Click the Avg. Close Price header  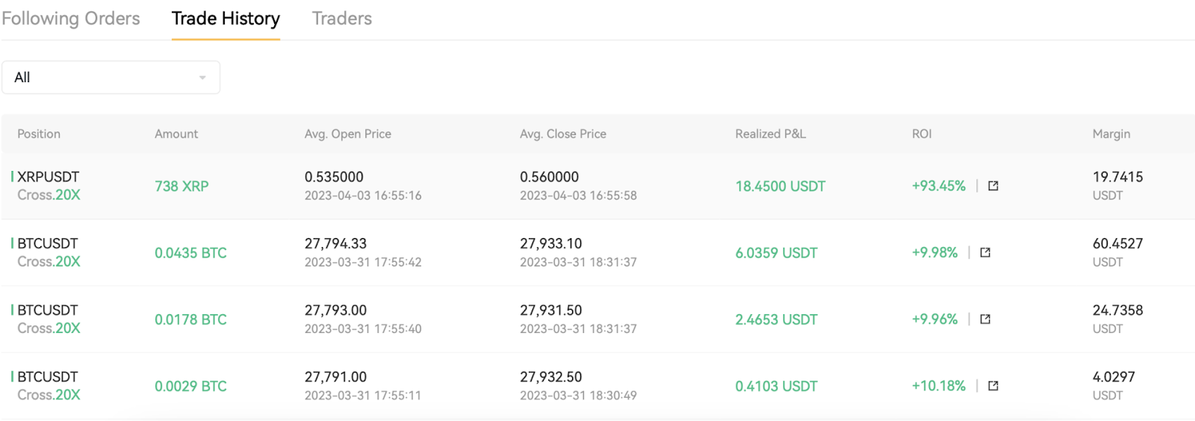click(x=562, y=134)
